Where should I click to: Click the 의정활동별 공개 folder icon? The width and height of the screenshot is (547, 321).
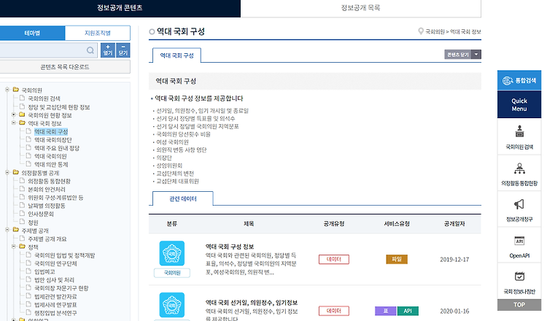[16, 172]
